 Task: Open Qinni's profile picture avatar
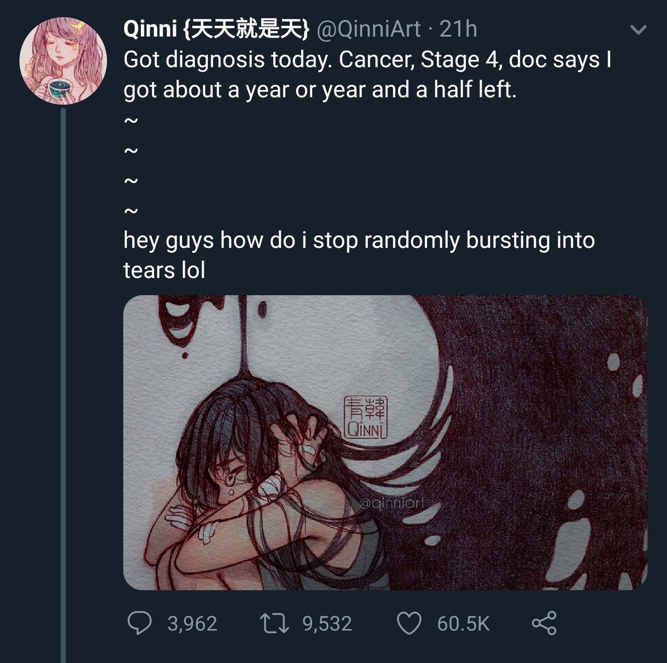63,61
